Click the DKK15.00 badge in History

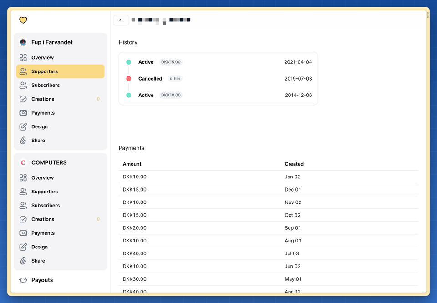pos(171,62)
